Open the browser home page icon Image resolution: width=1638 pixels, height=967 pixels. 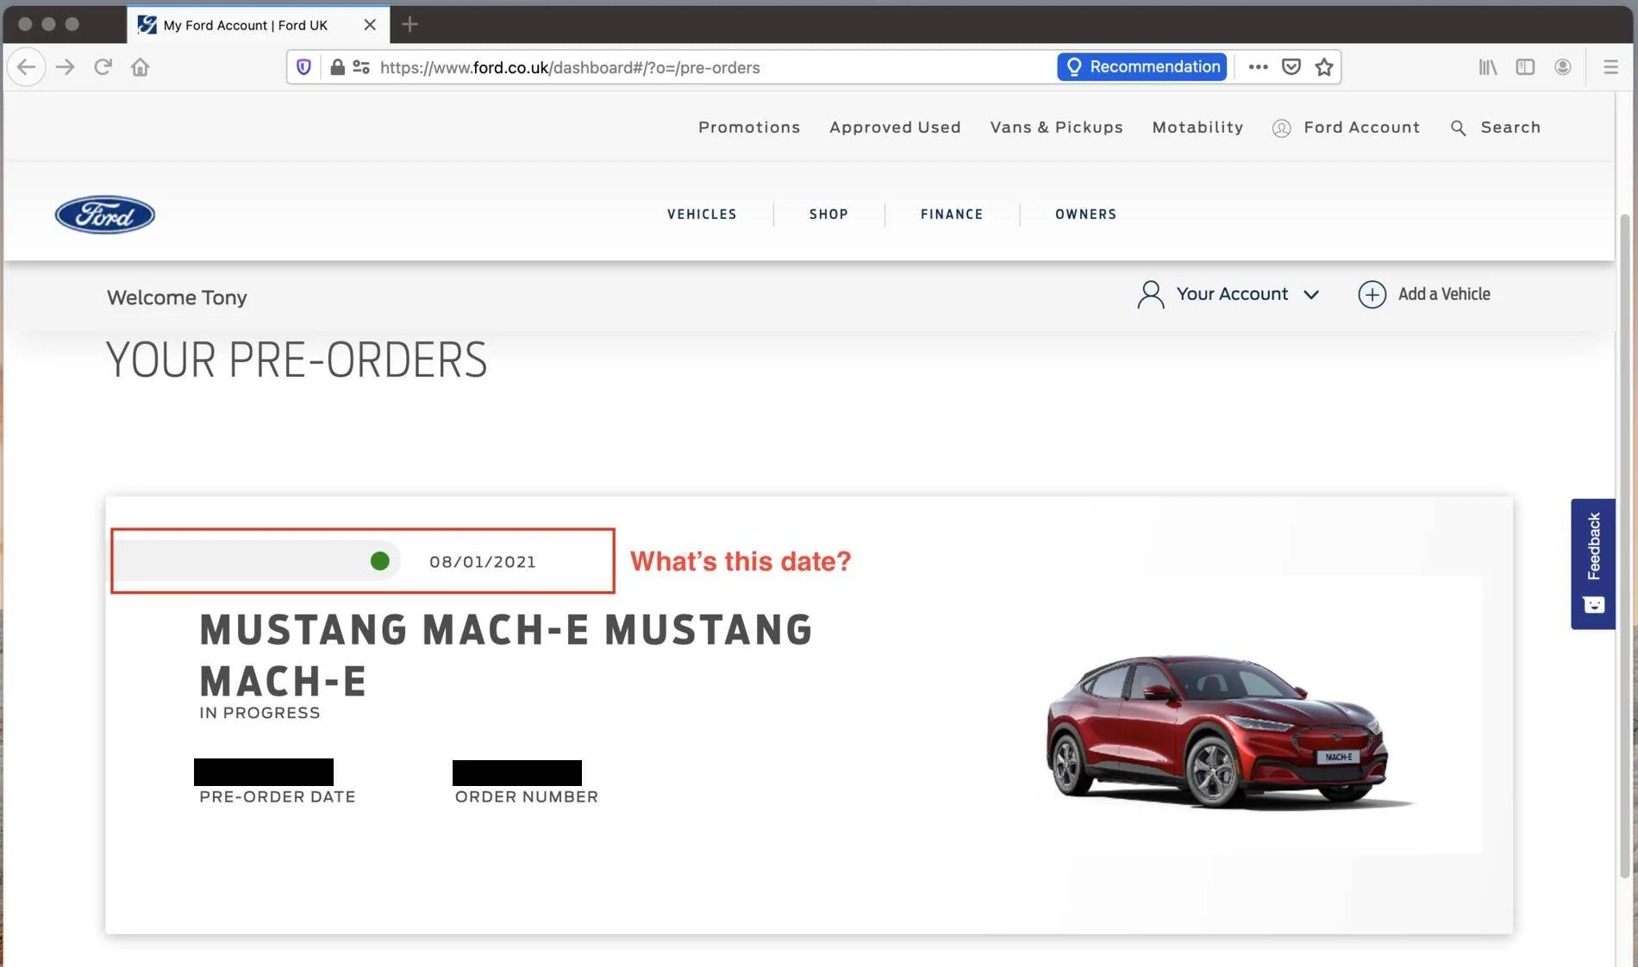pos(141,67)
